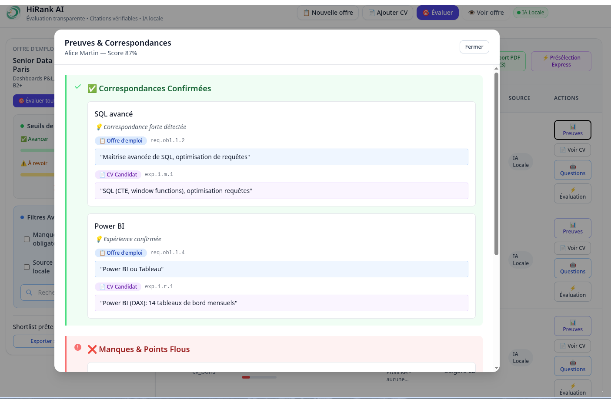Close the modal with the Fermer button
Image resolution: width=611 pixels, height=399 pixels.
[x=474, y=47]
